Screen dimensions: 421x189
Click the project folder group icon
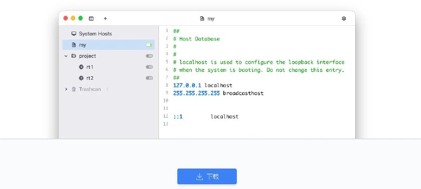[x=74, y=56]
